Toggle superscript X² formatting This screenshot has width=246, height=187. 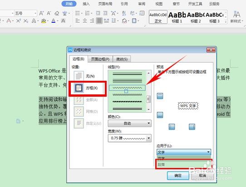18,21
